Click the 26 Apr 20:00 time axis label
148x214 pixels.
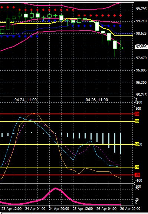pos(130,209)
